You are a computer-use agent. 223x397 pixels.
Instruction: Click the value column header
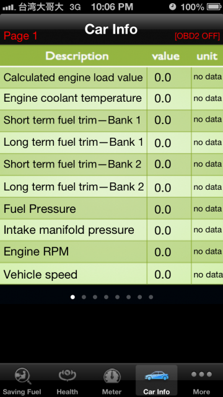pyautogui.click(x=165, y=56)
